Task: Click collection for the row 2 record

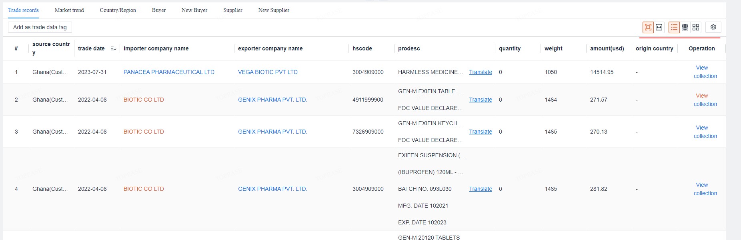Action: (x=705, y=104)
